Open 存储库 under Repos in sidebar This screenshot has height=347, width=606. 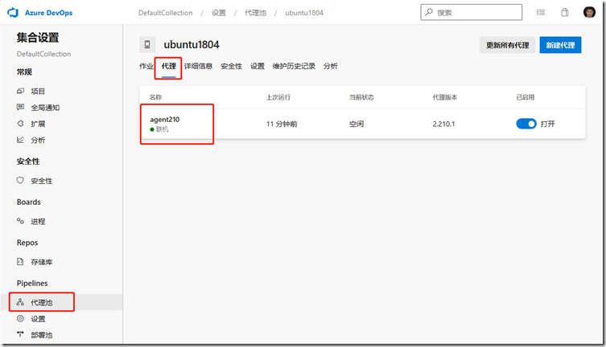pyautogui.click(x=42, y=262)
